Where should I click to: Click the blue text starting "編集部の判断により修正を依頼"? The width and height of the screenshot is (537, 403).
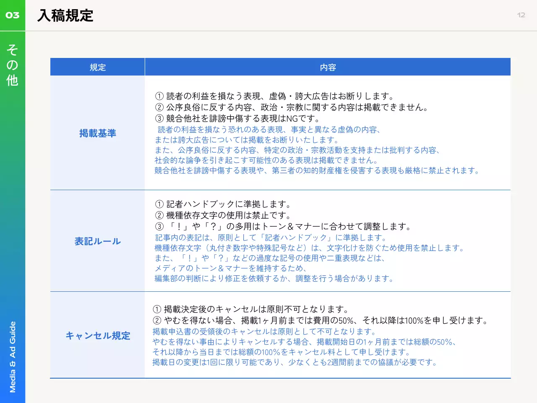[x=274, y=278]
